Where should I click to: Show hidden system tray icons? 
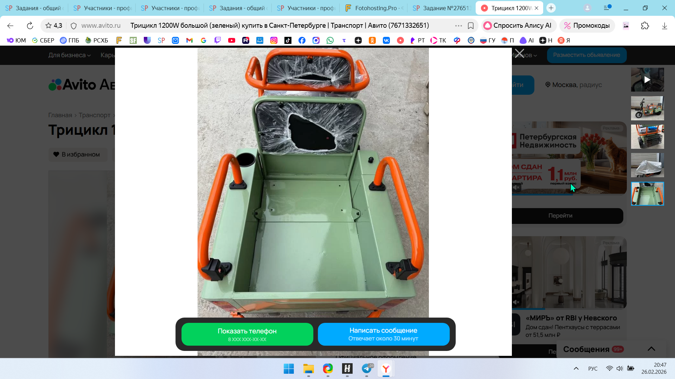576,368
